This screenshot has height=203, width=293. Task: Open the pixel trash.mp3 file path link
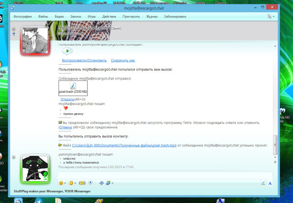[x=124, y=145]
